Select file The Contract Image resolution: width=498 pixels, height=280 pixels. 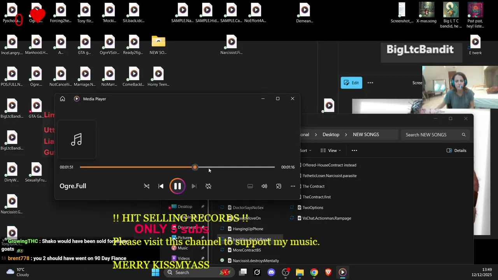(313, 186)
